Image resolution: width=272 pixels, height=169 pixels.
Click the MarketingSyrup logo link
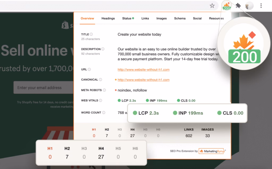coord(212,151)
